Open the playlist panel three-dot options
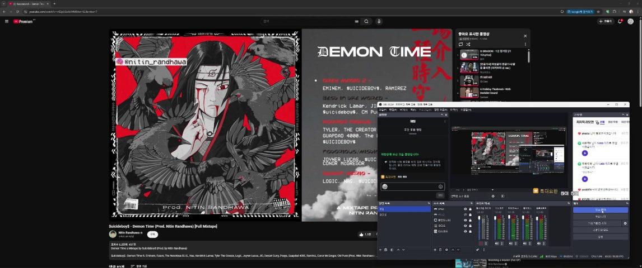This screenshot has height=268, width=642. tap(525, 44)
